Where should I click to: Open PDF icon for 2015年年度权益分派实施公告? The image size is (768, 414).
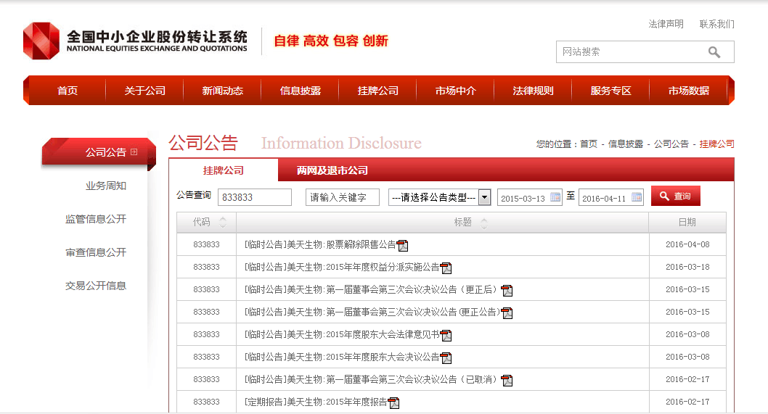pyautogui.click(x=446, y=268)
